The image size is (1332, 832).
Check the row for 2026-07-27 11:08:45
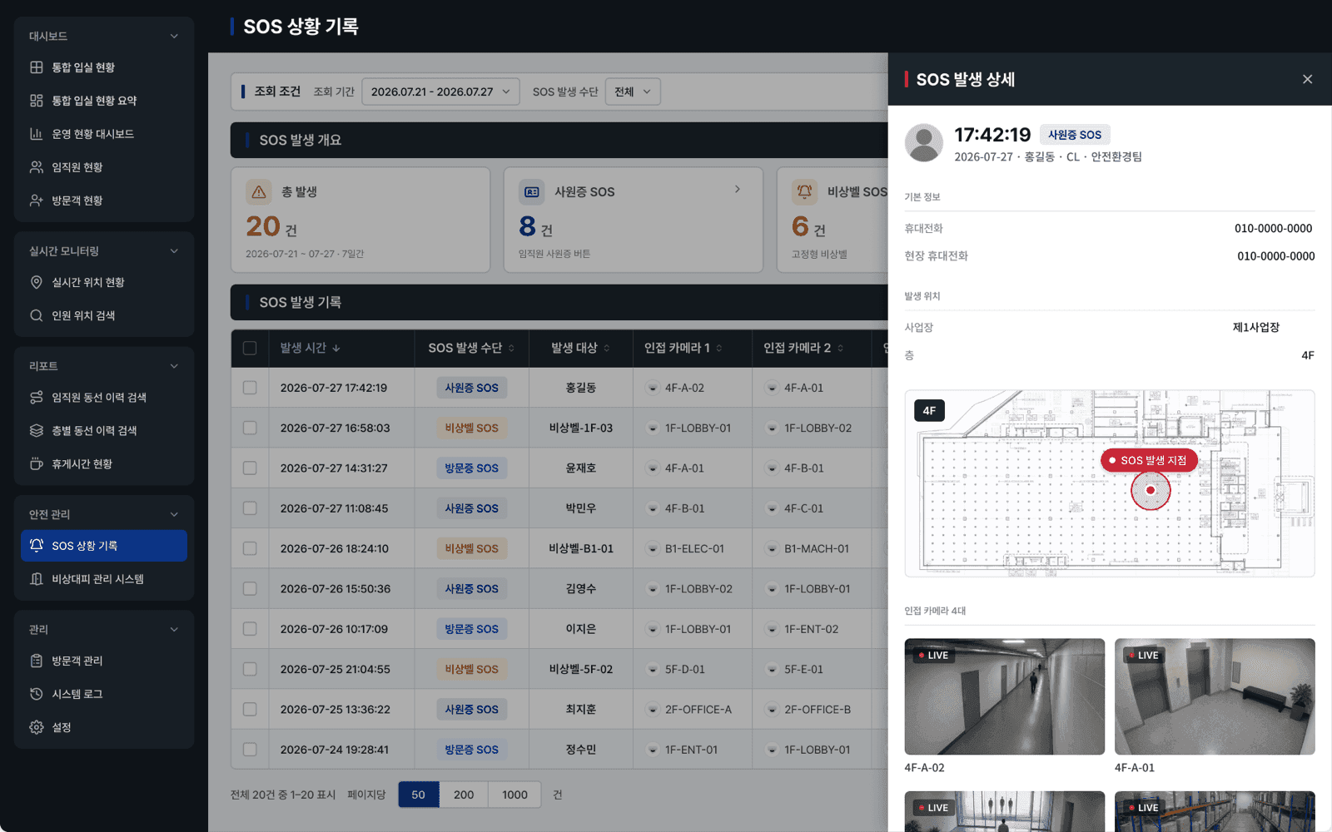pos(250,508)
